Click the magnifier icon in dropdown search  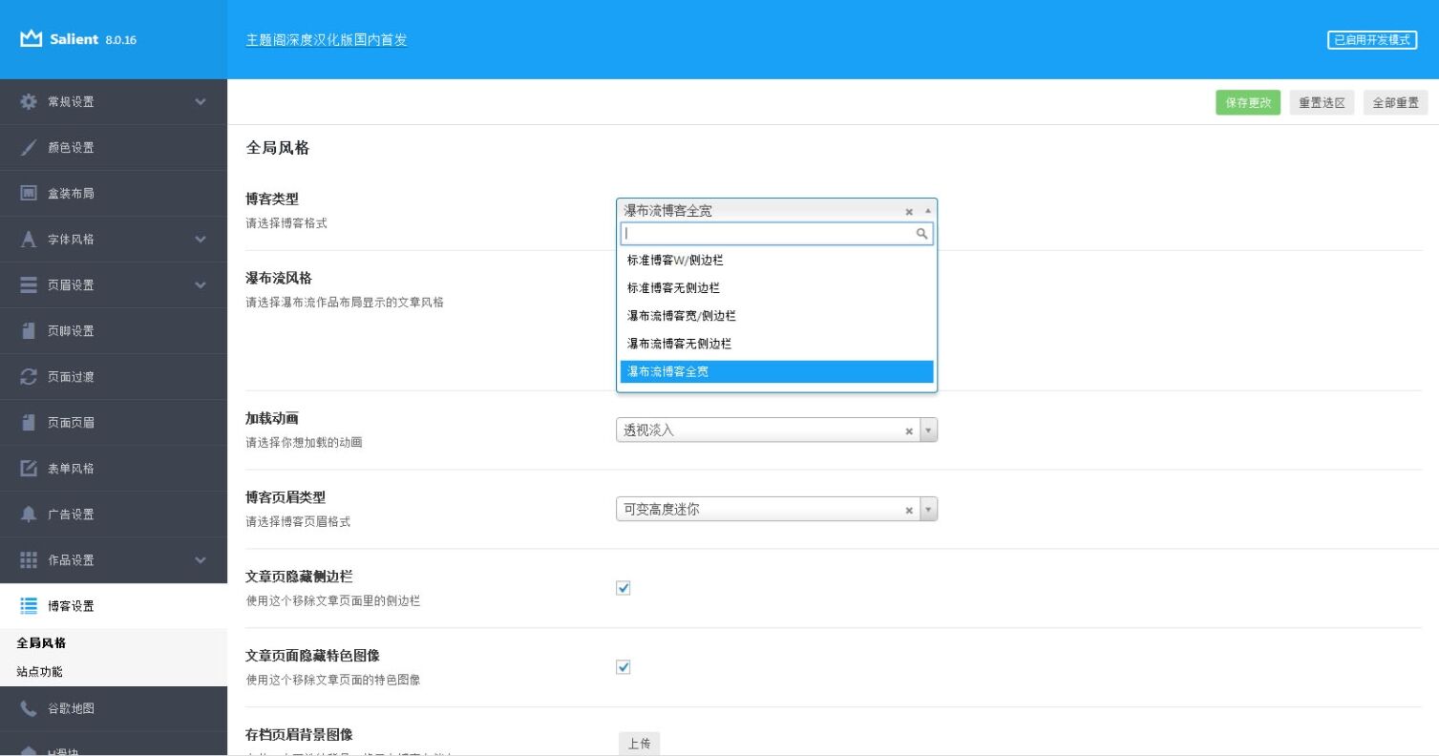tap(921, 234)
